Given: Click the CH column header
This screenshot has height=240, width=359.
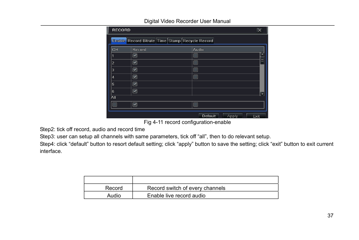Looking at the screenshot, I should [x=121, y=49].
